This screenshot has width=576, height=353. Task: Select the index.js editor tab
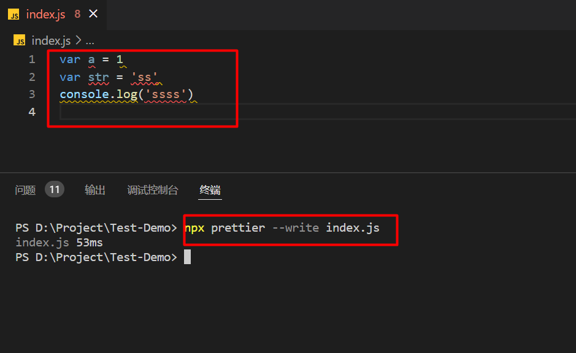click(45, 15)
